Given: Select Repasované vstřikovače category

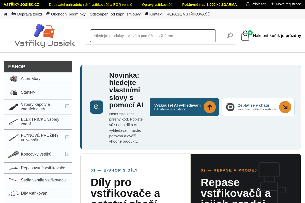Looking at the screenshot, I should coord(38,168).
